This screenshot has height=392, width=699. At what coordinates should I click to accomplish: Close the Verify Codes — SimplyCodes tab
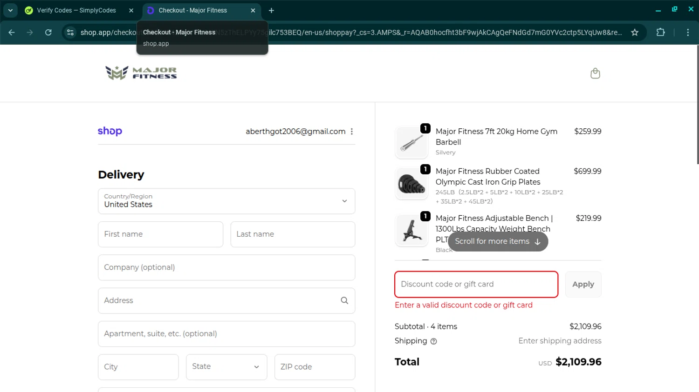click(131, 10)
